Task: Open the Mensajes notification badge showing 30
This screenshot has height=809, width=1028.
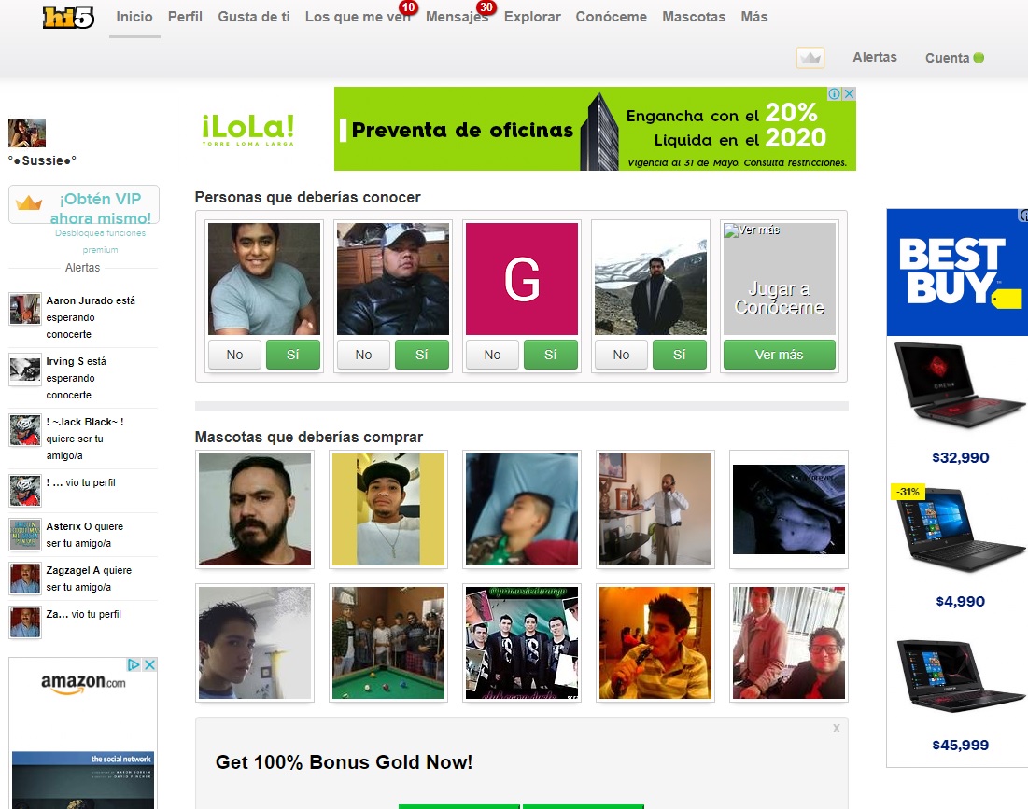Action: tap(485, 8)
